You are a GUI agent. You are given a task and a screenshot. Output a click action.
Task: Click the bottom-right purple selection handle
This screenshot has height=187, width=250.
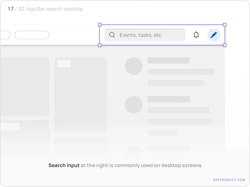coord(225,45)
